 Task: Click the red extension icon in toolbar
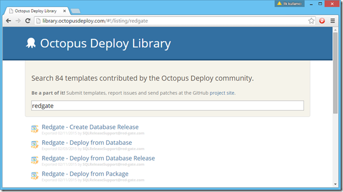click(322, 21)
